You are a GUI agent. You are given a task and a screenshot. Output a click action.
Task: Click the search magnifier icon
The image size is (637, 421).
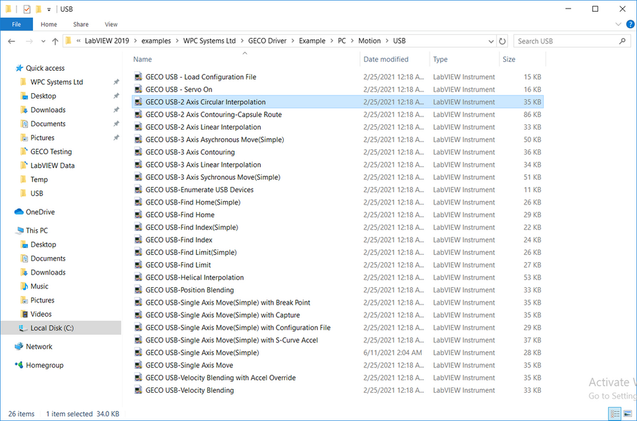click(622, 41)
